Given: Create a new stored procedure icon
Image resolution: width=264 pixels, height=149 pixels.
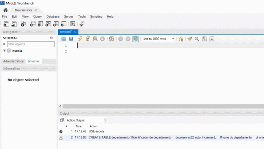Looking at the screenshot, I should coord(56,24).
